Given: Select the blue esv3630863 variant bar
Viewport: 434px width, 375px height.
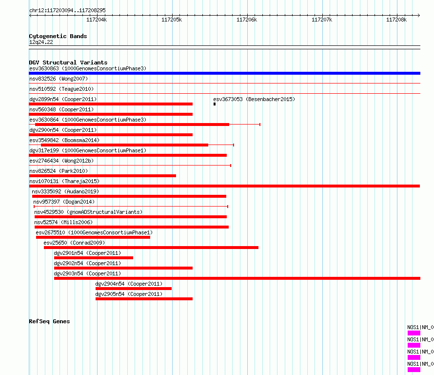Looking at the screenshot, I should pyautogui.click(x=224, y=73).
